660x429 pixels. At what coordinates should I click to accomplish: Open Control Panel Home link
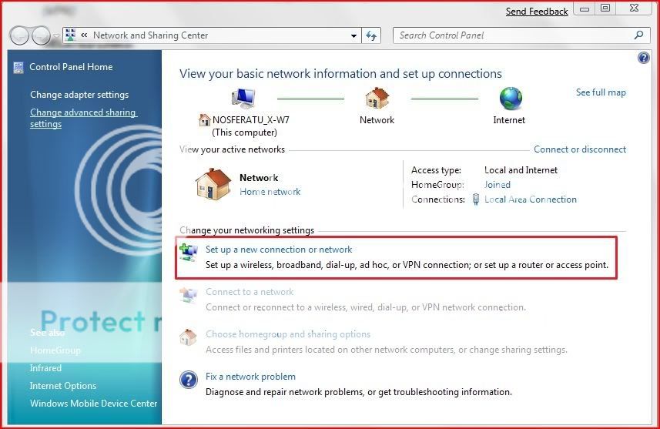[x=71, y=67]
